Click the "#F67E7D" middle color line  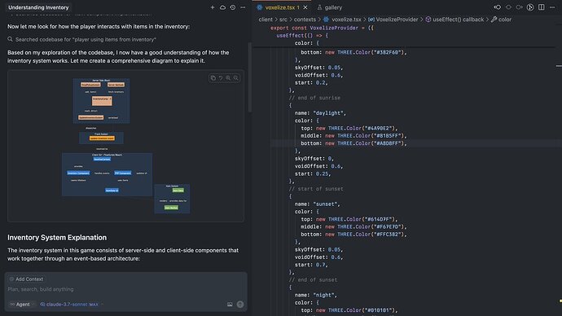[x=353, y=226]
